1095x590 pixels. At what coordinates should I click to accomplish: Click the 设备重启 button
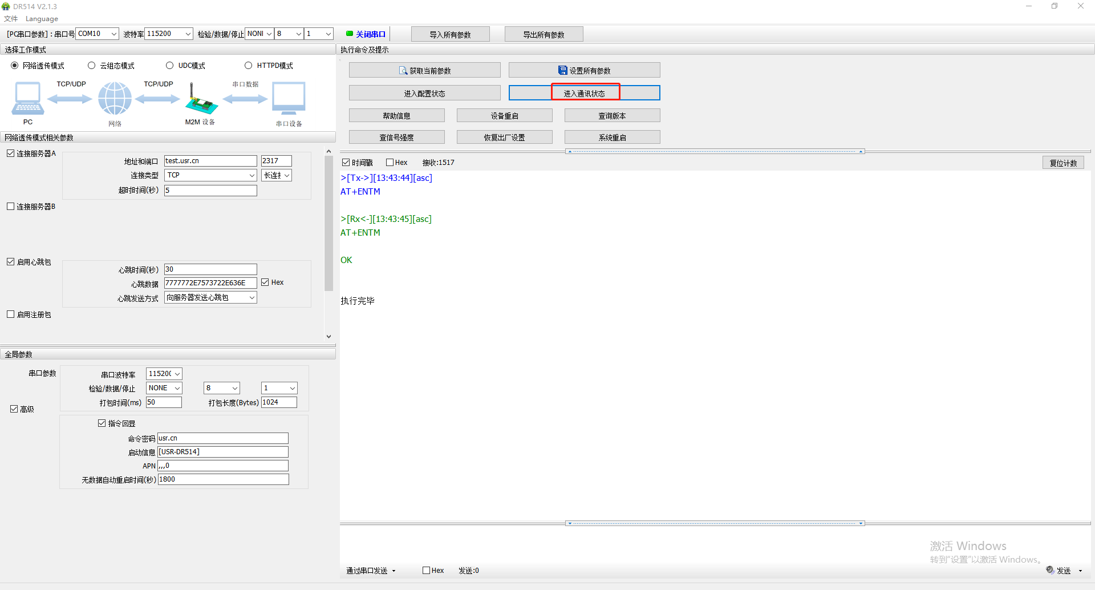(504, 116)
